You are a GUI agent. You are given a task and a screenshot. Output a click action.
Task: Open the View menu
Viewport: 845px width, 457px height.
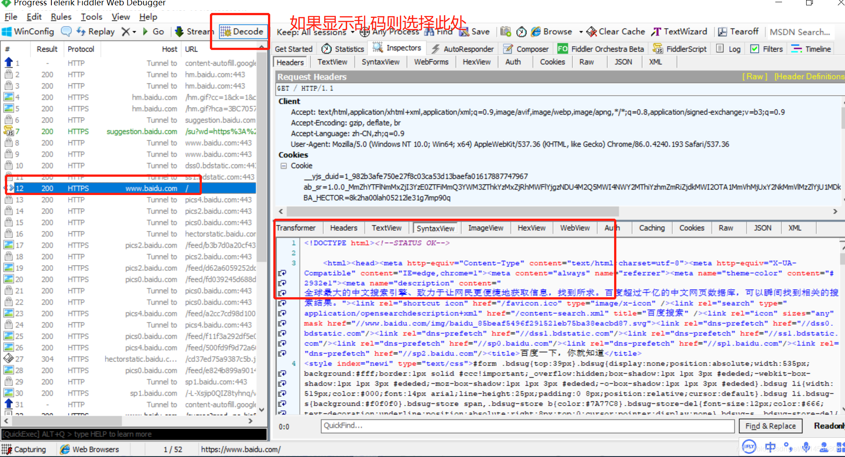pyautogui.click(x=121, y=17)
